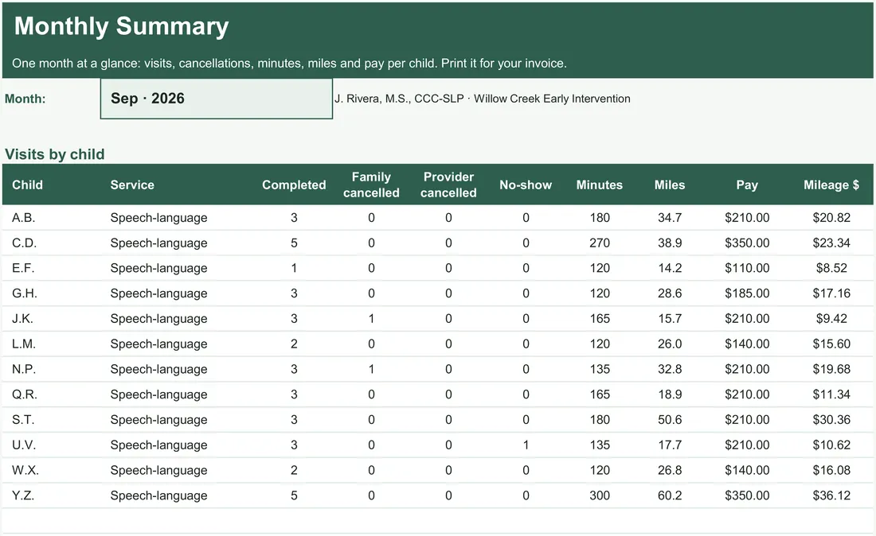Click miles value 26.0

tap(670, 344)
